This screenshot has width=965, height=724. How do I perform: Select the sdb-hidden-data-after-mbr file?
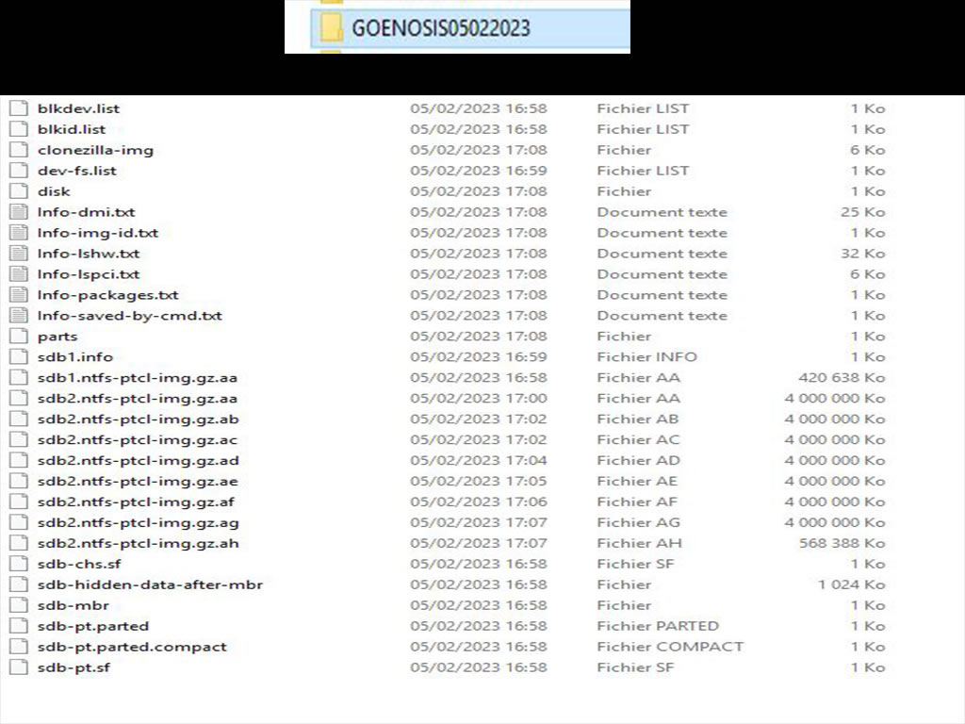pyautogui.click(x=150, y=584)
